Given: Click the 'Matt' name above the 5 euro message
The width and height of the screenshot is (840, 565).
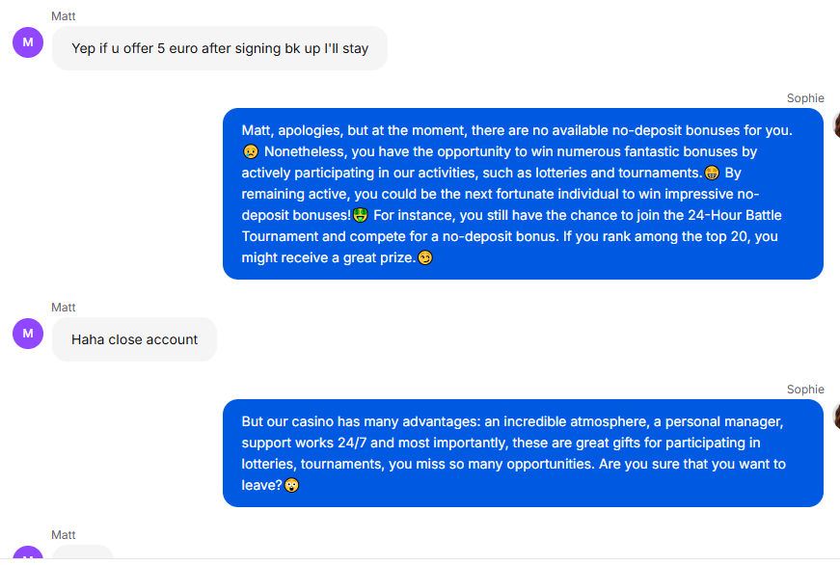Looking at the screenshot, I should [x=64, y=16].
